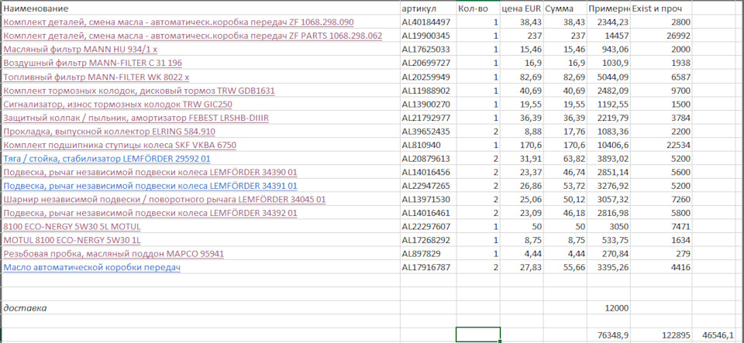Screen dimensions: 744x343
Task: Select article cell AL14016456
Action: coord(429,173)
